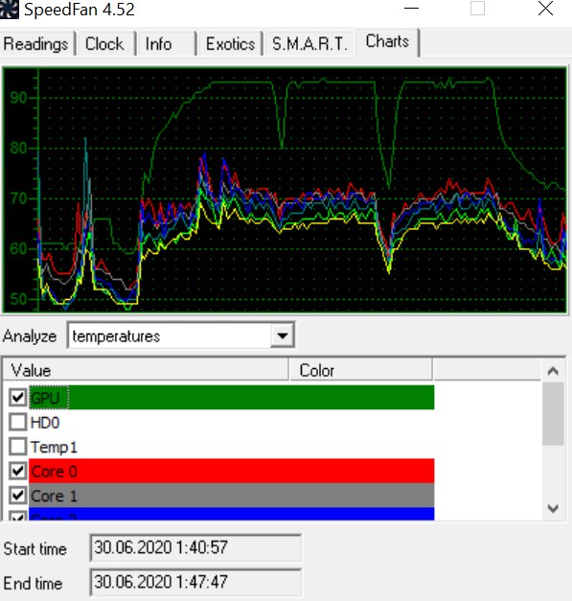Minimize the SpeedFan window
The height and width of the screenshot is (601, 572).
tap(411, 9)
